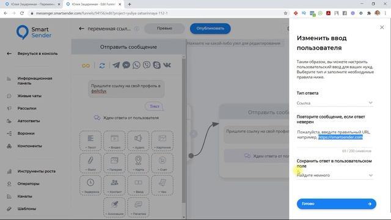This screenshot has width=391, height=220.
Task: Select the VK channel icon
Action: click(x=167, y=65)
